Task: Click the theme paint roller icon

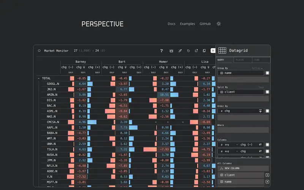Action: coord(161,51)
